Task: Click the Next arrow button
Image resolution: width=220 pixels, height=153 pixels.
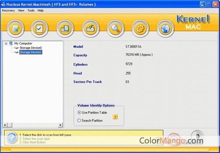Action: tap(197, 135)
